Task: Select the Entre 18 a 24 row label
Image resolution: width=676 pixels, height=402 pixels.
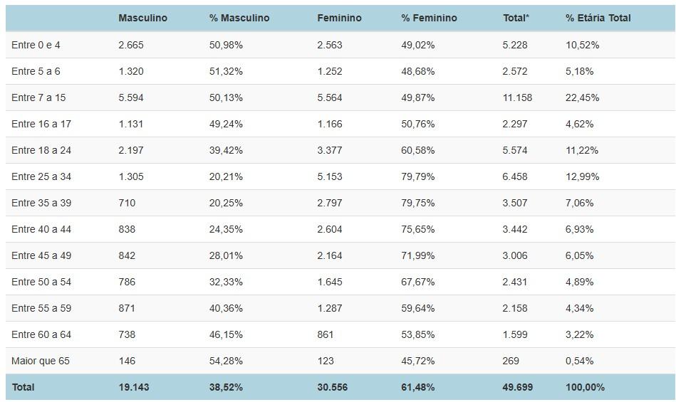Action: [41, 150]
